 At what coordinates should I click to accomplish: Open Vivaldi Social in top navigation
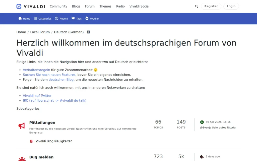click(x=140, y=6)
